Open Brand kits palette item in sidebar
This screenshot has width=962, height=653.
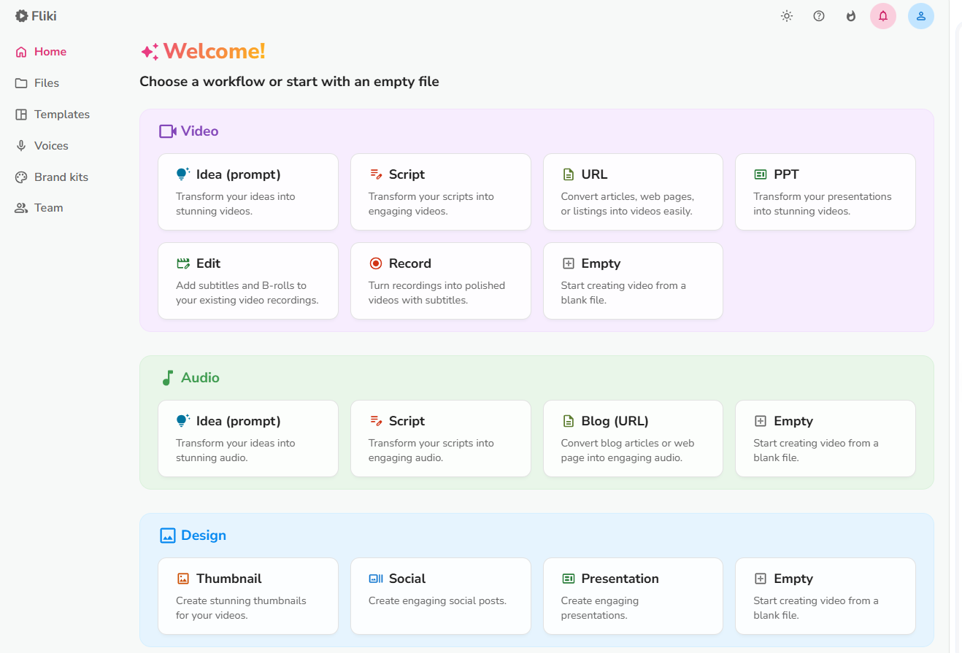(x=61, y=177)
